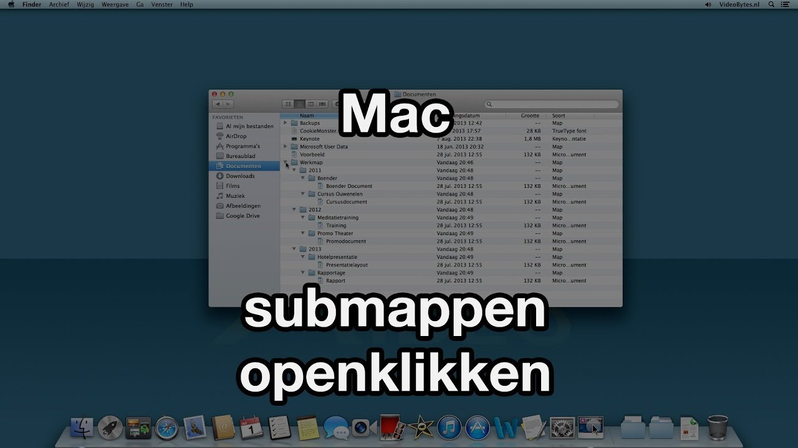The width and height of the screenshot is (798, 448).
Task: Select Downloads in sidebar
Action: click(244, 176)
